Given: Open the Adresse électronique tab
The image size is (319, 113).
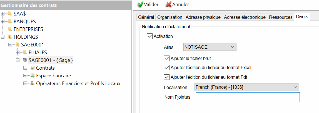Looking at the screenshot, I should click(x=245, y=17).
